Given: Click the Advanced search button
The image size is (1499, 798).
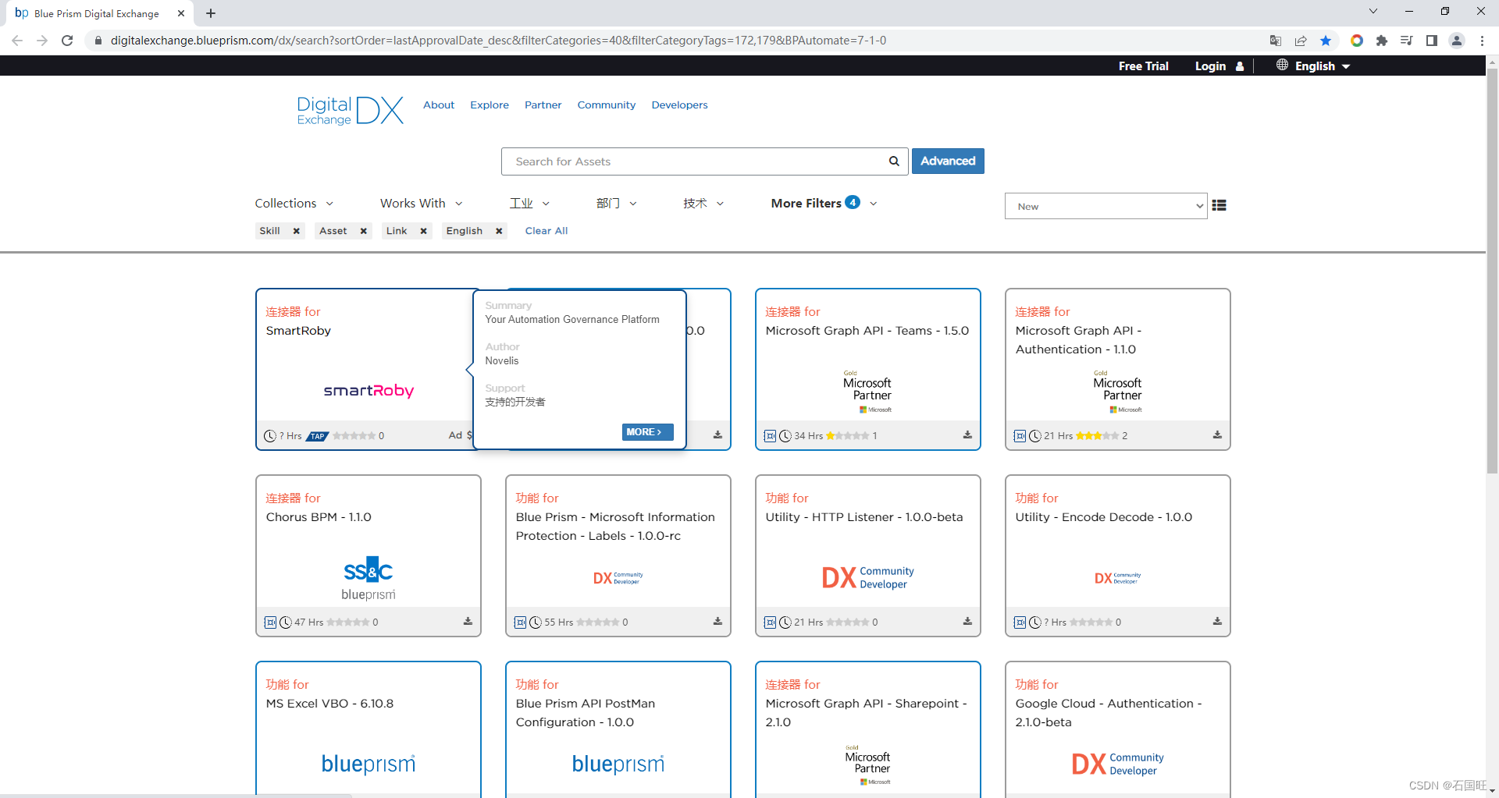Looking at the screenshot, I should coord(948,161).
